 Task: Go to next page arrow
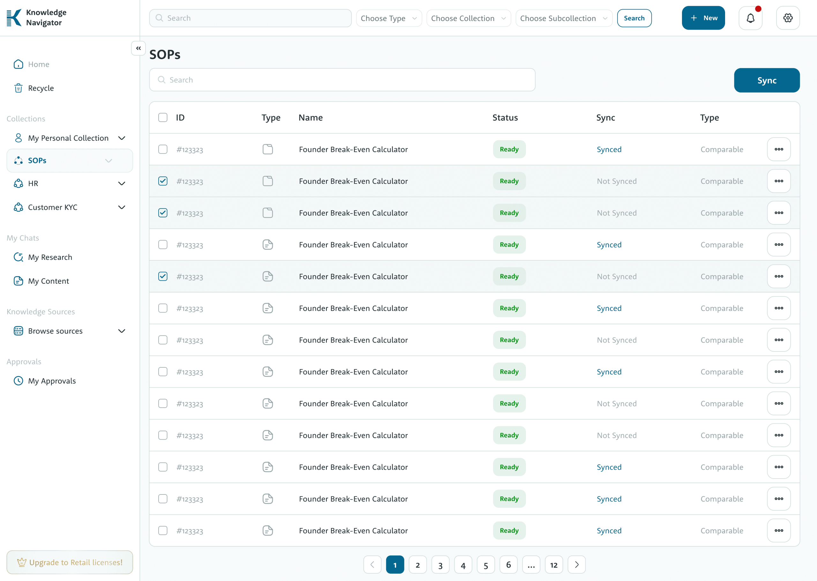click(x=576, y=564)
